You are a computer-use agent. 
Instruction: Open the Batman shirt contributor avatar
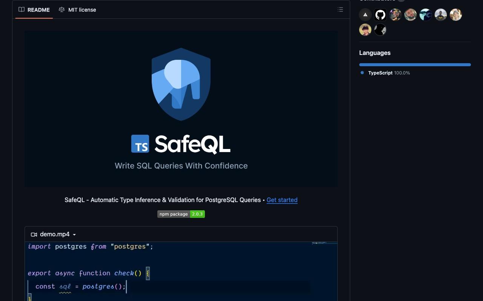point(441,15)
